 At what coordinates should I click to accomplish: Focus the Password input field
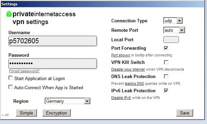pyautogui.click(x=52, y=64)
